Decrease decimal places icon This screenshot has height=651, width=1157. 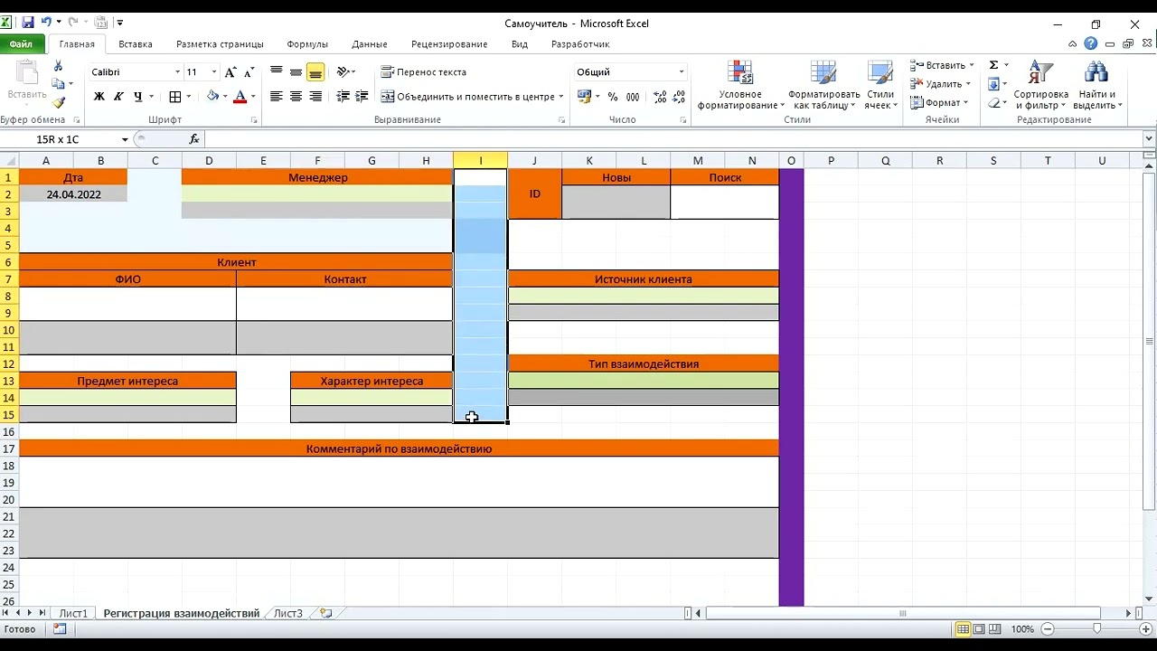point(679,97)
